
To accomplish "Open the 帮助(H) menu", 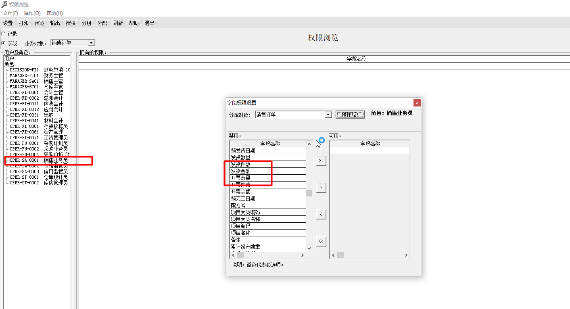I will [55, 13].
